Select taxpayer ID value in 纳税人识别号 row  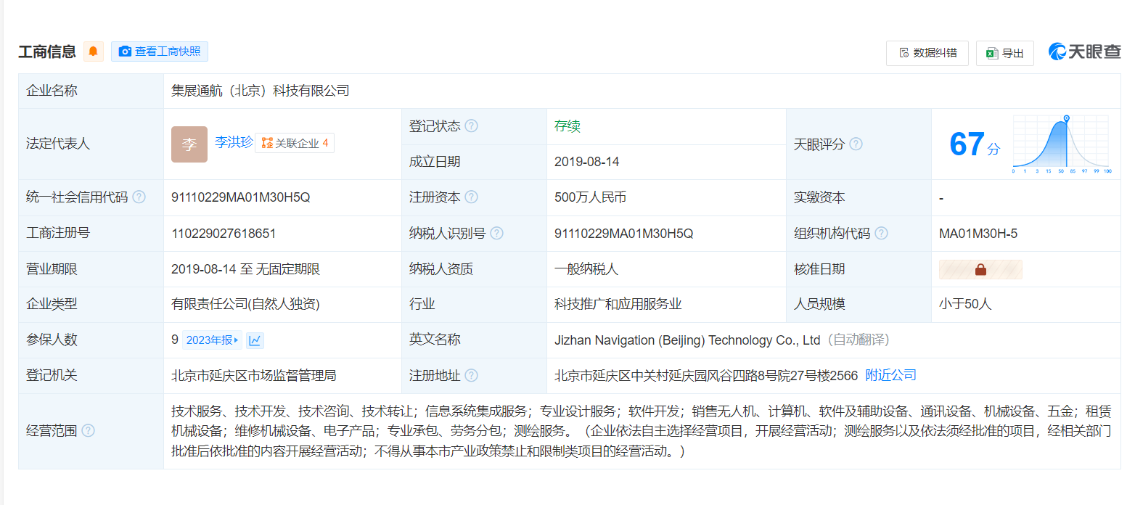point(624,233)
